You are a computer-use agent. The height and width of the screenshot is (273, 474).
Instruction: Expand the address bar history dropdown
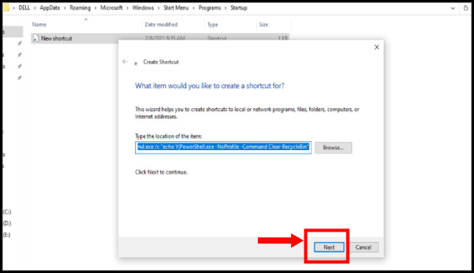pyautogui.click(x=453, y=8)
